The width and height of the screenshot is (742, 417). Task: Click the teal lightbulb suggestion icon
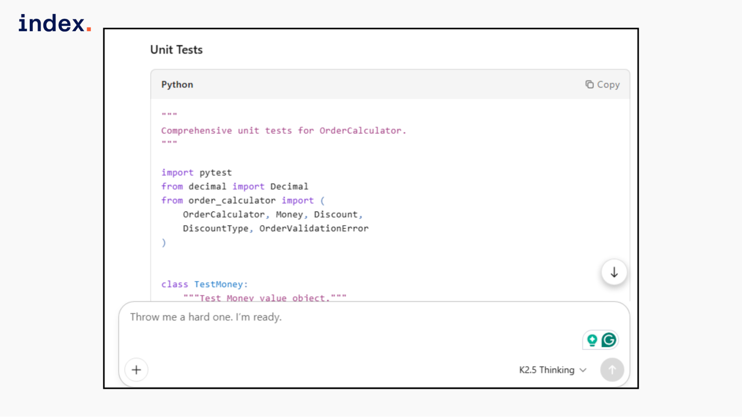pos(592,340)
